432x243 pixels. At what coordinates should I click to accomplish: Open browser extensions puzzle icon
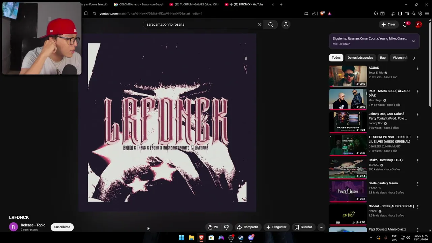click(376, 13)
